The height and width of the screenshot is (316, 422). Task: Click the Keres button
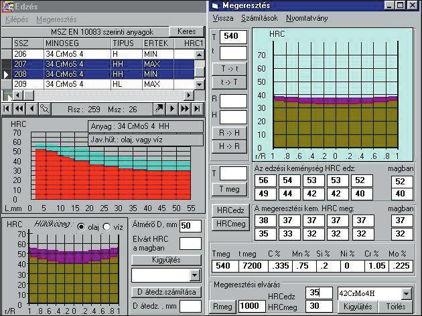[x=186, y=31]
